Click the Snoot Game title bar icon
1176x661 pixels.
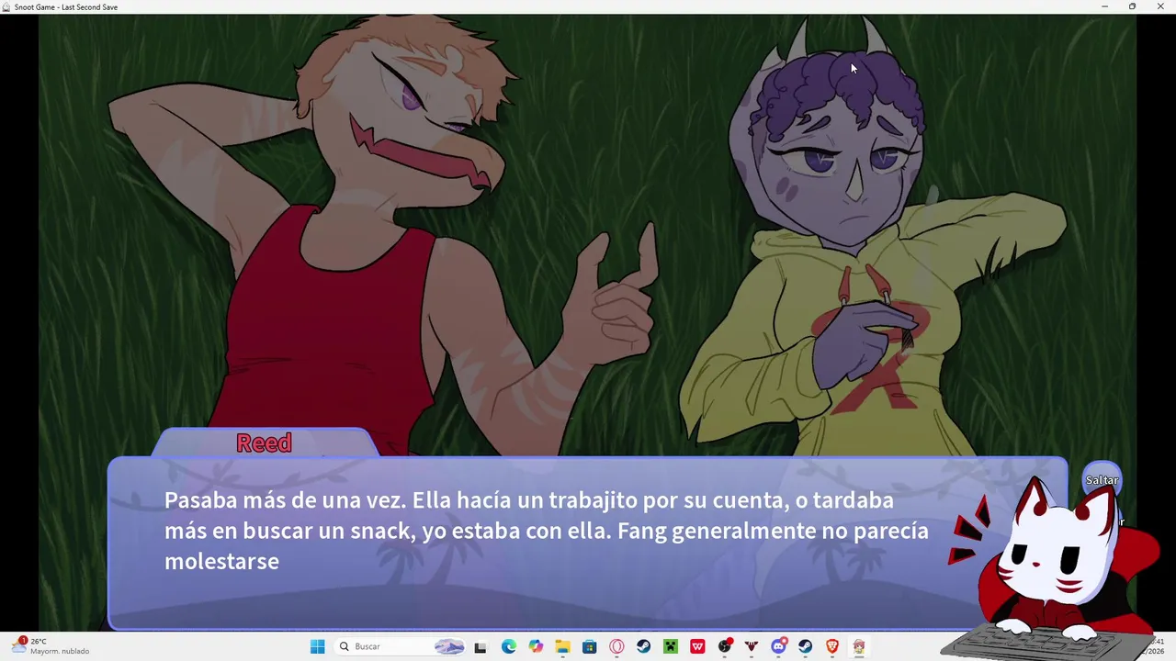coord(6,6)
